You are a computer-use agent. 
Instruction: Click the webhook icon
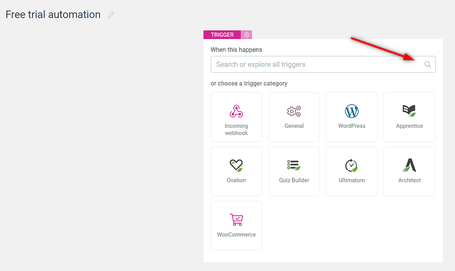pos(236,111)
